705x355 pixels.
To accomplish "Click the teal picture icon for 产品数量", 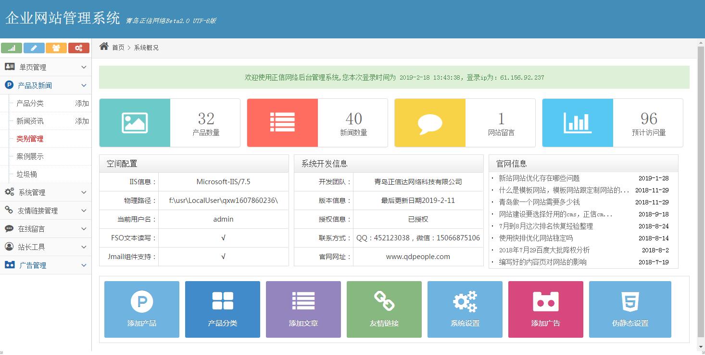I will 135,123.
